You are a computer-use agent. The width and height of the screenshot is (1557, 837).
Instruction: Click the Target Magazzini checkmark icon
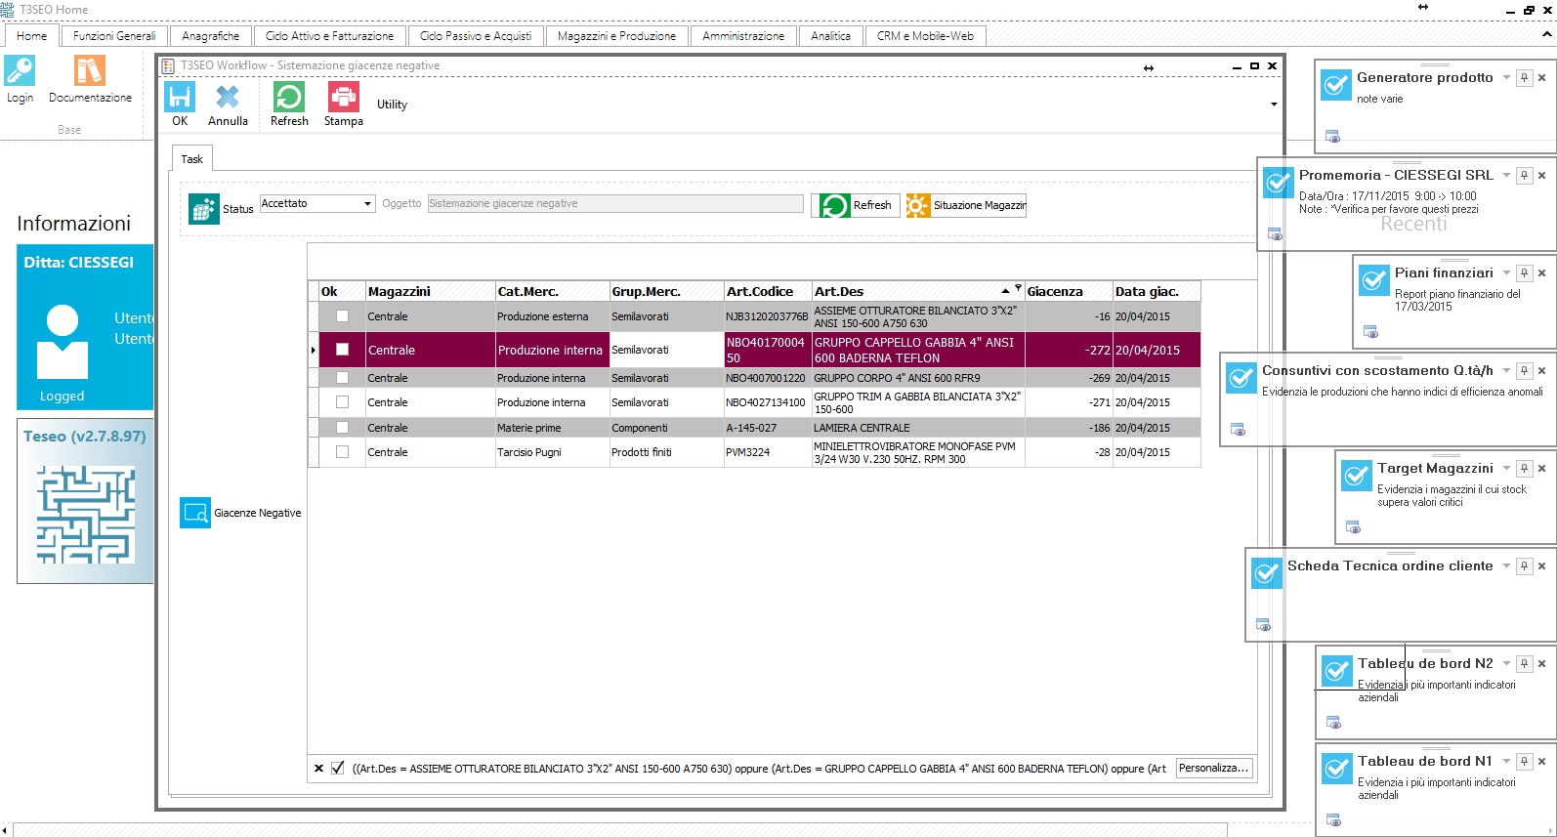[1357, 477]
